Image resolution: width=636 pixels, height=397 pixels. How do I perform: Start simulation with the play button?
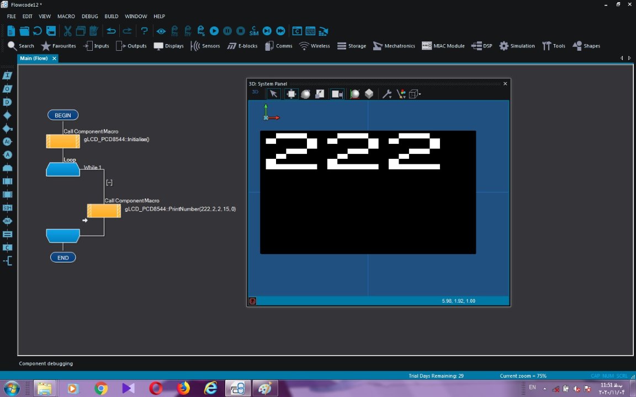214,31
